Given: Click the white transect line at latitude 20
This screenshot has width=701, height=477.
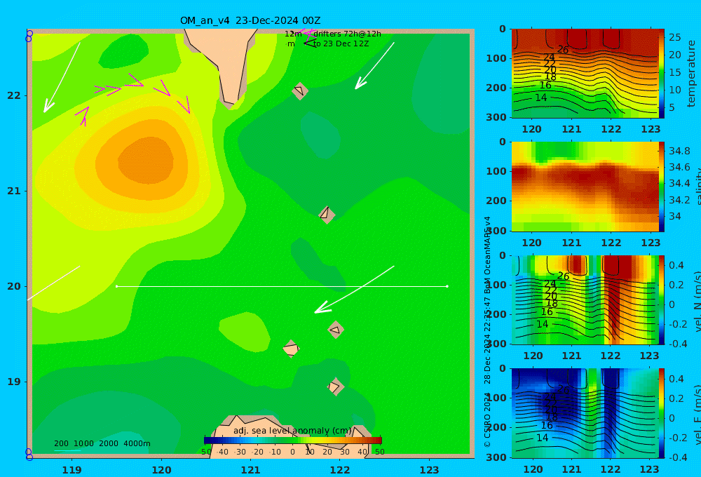Looking at the screenshot, I should [282, 286].
